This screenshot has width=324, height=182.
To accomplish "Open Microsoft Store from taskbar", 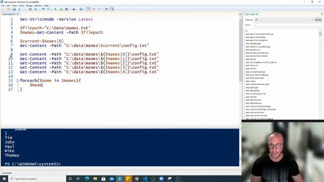I will 103,178.
